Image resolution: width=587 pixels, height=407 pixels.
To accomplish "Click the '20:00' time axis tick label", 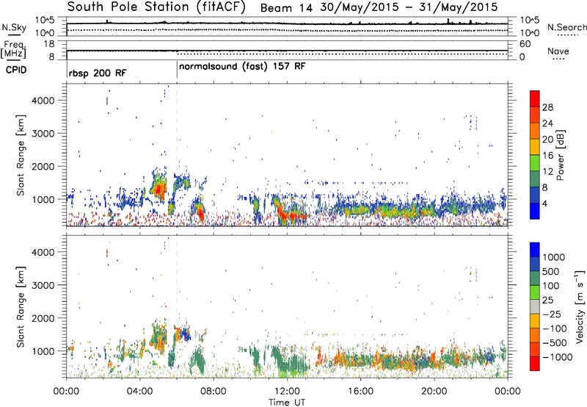I will coord(434,392).
